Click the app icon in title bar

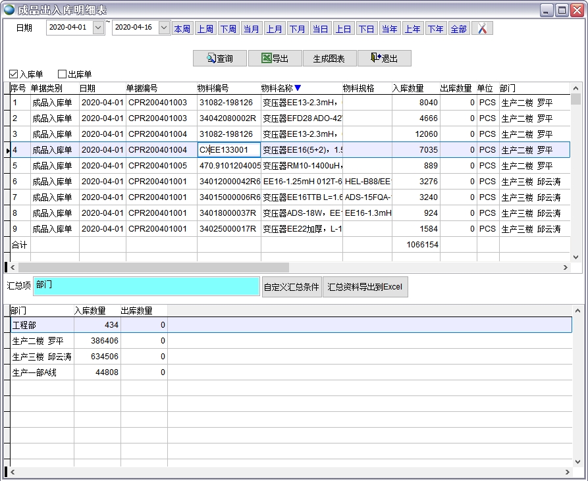click(x=9, y=10)
